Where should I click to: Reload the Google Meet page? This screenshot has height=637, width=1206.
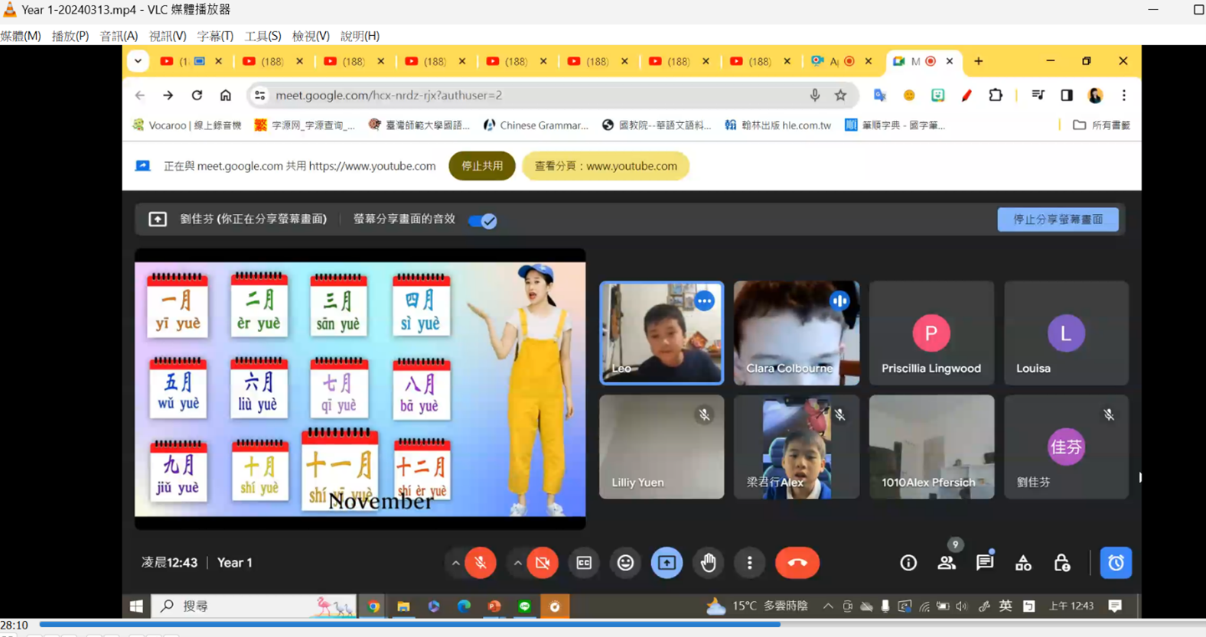[197, 96]
